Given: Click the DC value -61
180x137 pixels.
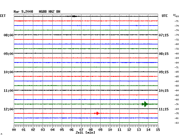Looking at the screenshot, I should tap(177, 118).
